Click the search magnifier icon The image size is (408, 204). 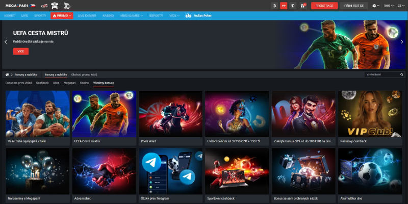tap(402, 74)
